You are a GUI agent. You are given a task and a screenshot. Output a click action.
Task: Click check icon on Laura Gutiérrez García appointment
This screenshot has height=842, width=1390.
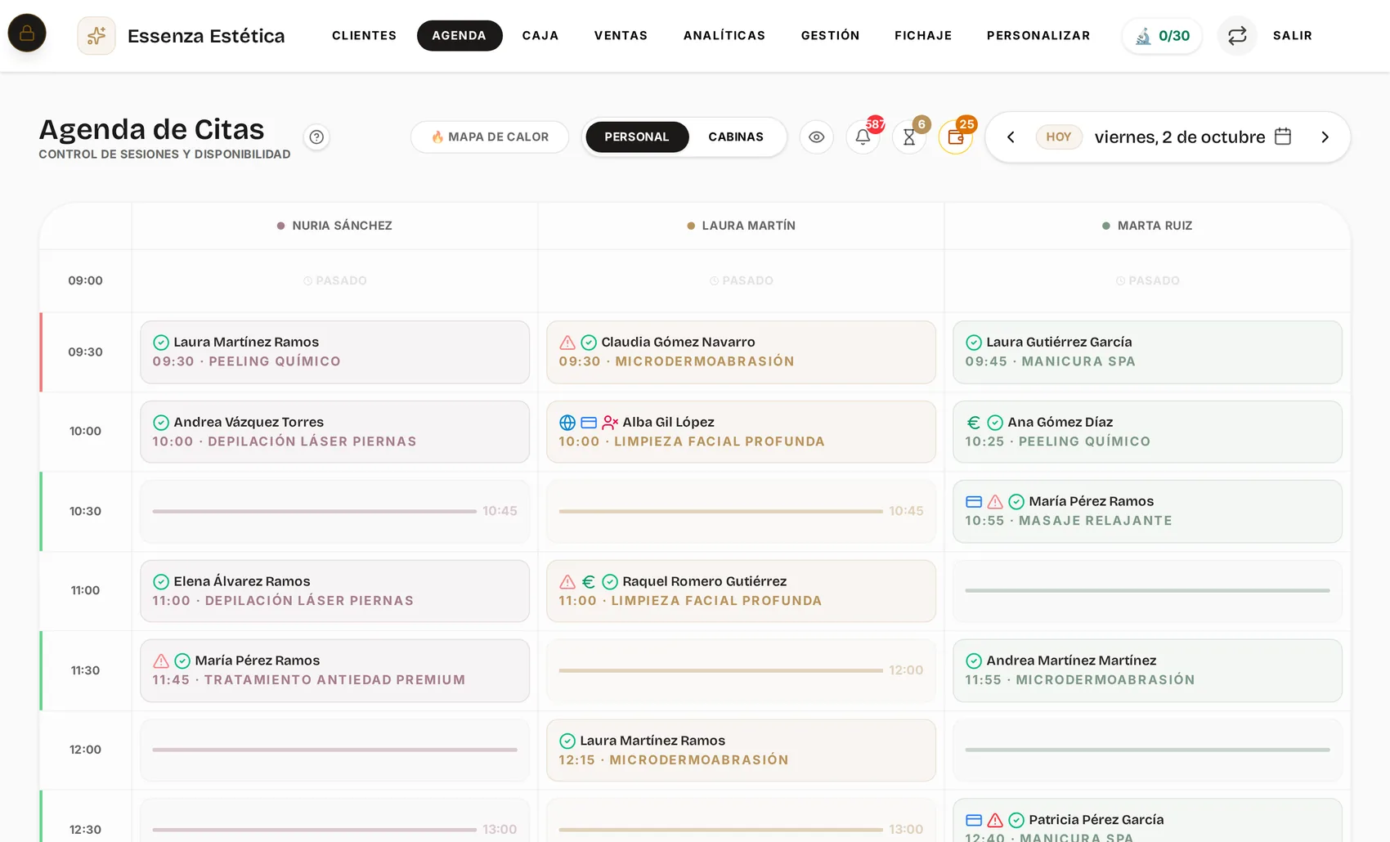point(974,343)
